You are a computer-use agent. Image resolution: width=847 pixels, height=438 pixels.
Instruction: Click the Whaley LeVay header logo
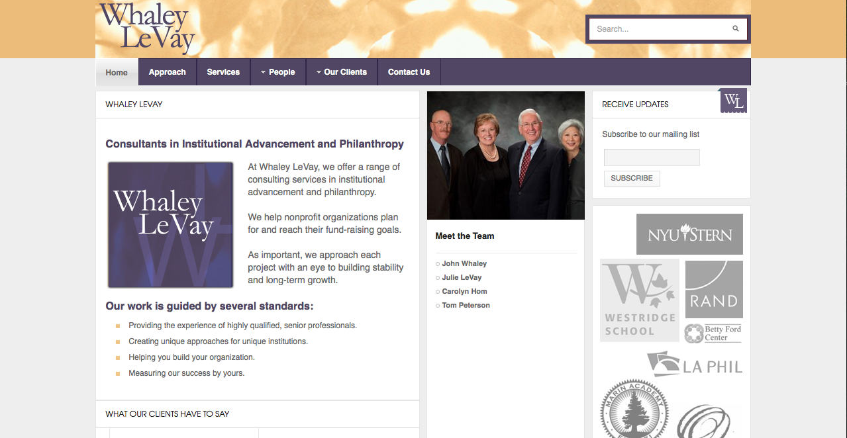[147, 28]
